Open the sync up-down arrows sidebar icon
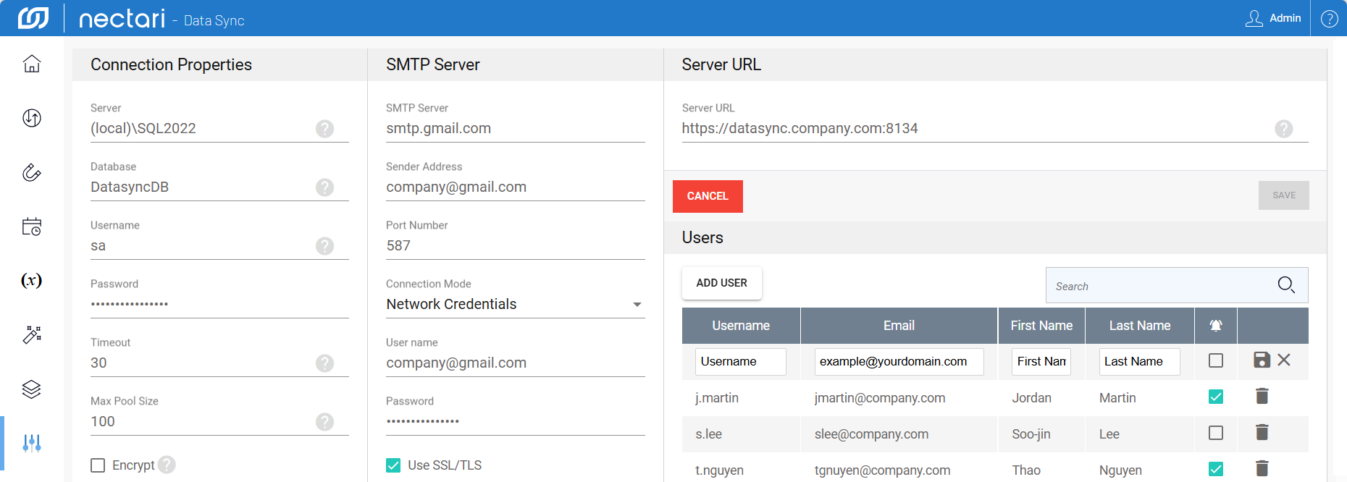 coord(32,118)
